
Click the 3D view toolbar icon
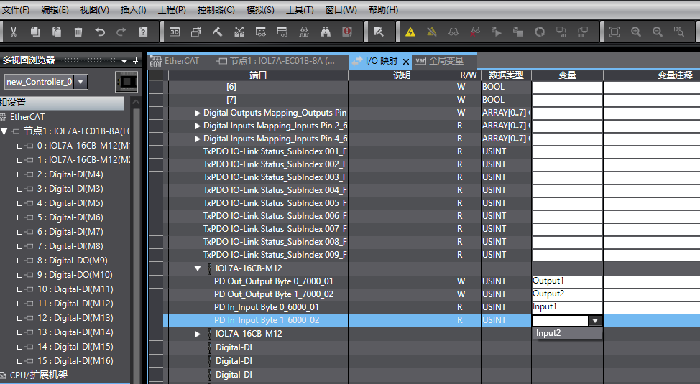click(175, 32)
